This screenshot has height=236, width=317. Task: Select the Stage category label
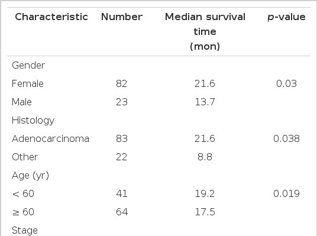point(25,231)
